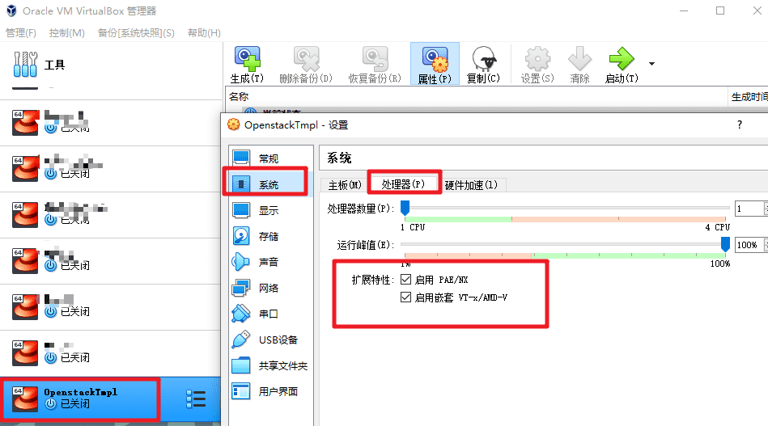Switch to the 处理器(P) tab

tap(403, 183)
